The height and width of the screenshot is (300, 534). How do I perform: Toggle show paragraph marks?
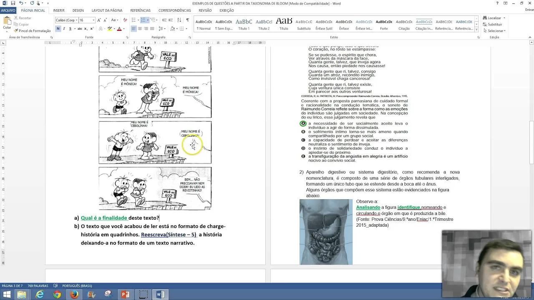click(x=188, y=20)
